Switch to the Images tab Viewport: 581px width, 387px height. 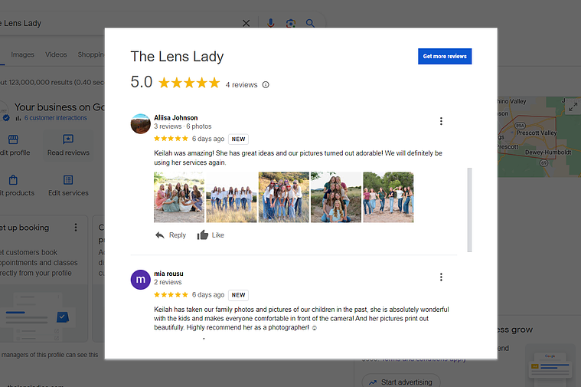coord(23,54)
